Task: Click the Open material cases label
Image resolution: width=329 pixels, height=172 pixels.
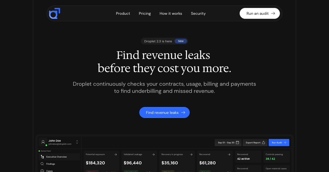Action: 276,169
